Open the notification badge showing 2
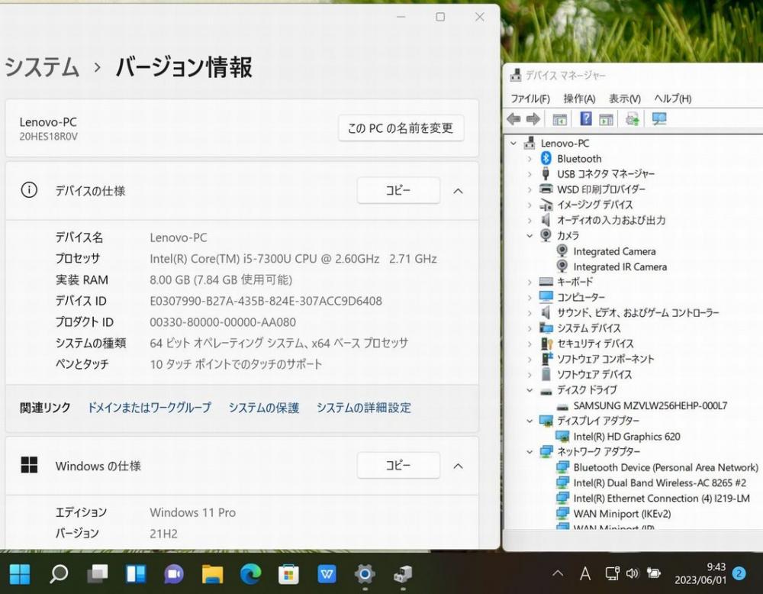This screenshot has width=763, height=594. pyautogui.click(x=739, y=573)
